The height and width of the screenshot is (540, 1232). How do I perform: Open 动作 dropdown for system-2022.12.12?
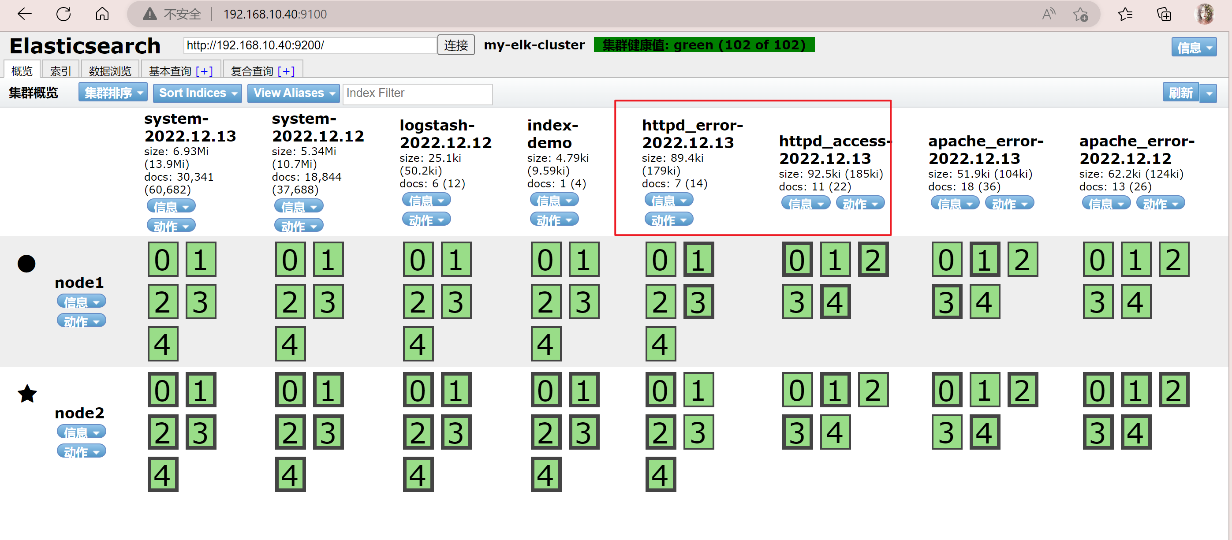[299, 225]
